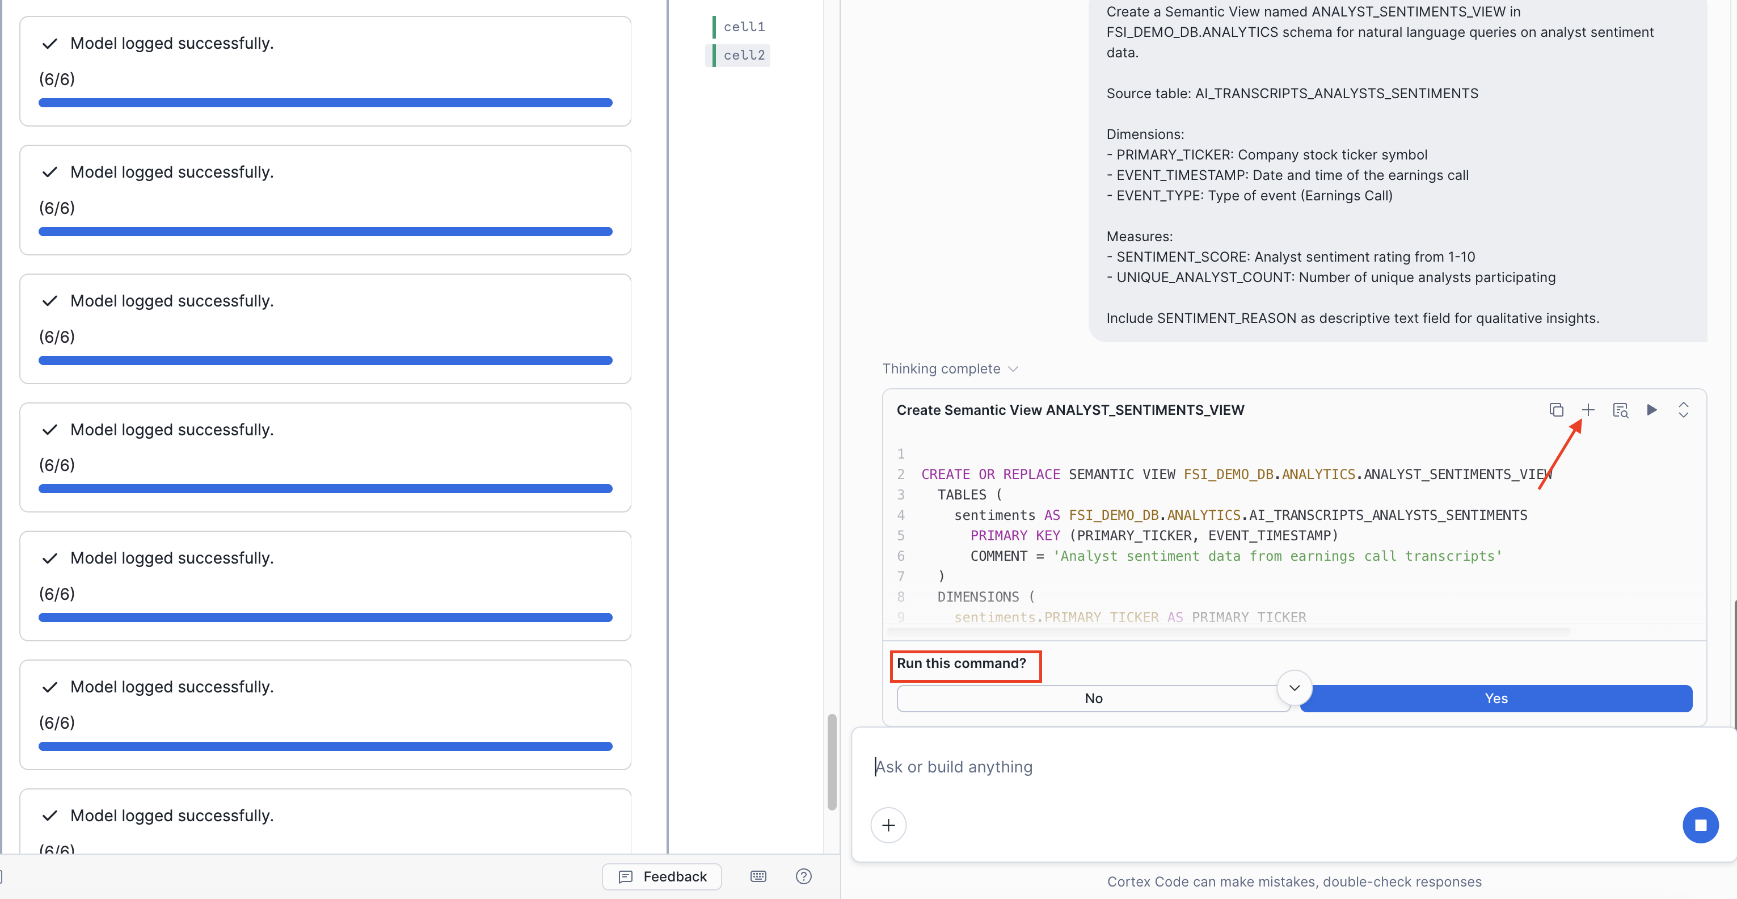Click the notebook vertical scrollbar
This screenshot has width=1737, height=899.
click(x=832, y=762)
